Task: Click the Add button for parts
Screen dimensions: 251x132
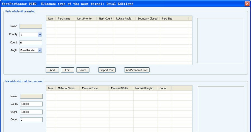Action: [52, 70]
